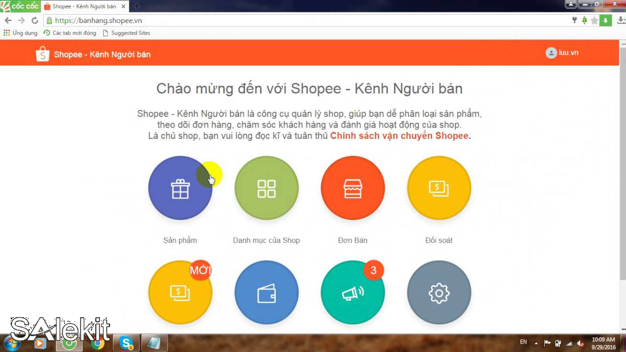Open the shop settings gear icon
The height and width of the screenshot is (352, 626).
439,292
